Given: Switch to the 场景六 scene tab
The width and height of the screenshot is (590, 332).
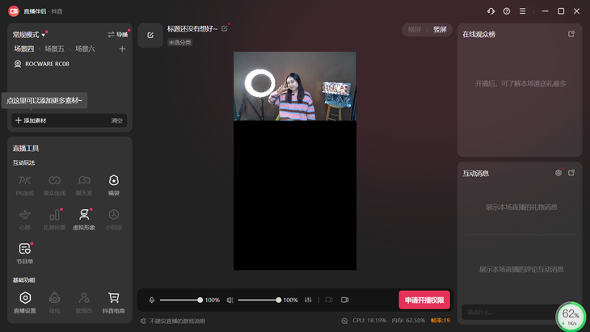Looking at the screenshot, I should click(85, 49).
